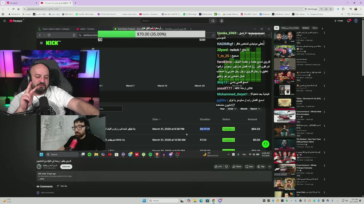364x204 pixels.
Task: Open Forza Horizon 6 Official Initial Drive thumbnail
Action: point(285,116)
